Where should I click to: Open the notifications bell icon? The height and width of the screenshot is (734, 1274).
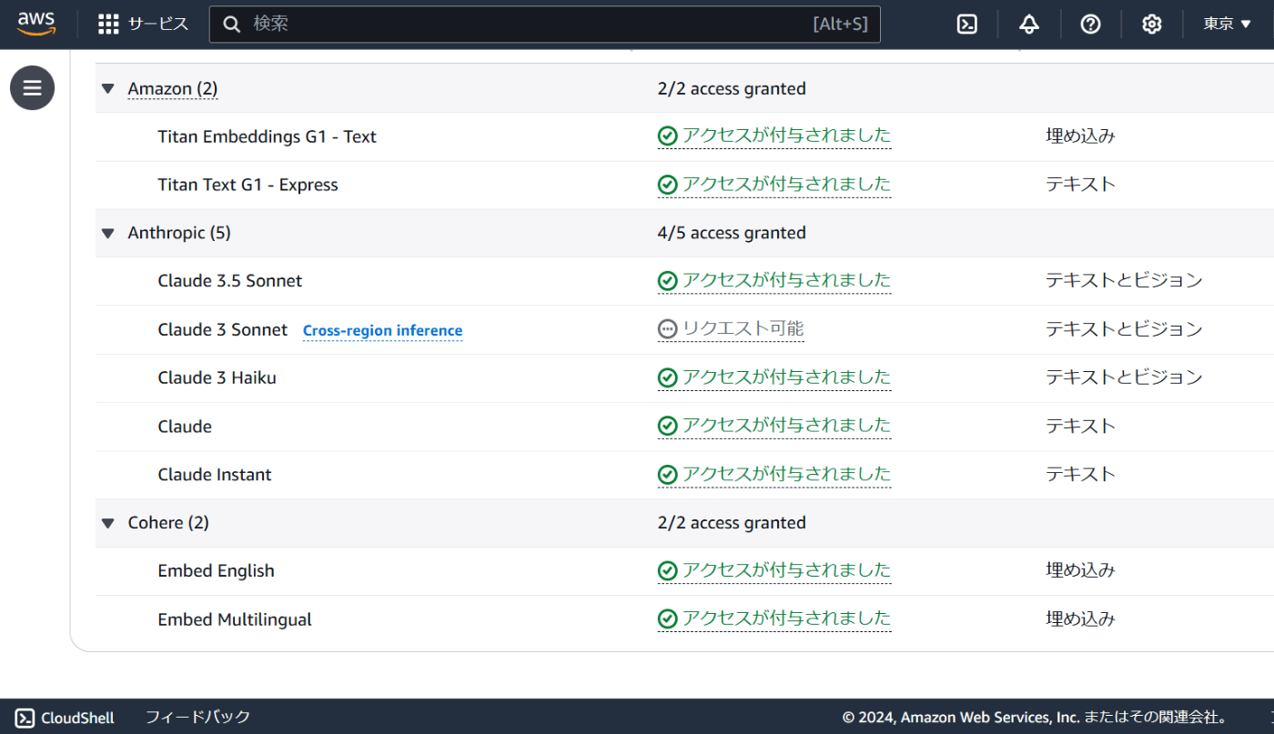click(1029, 25)
